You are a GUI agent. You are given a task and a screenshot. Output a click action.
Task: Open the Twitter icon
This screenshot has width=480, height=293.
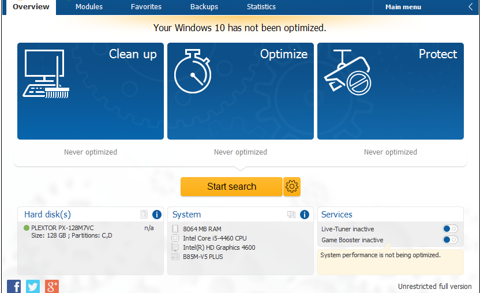tap(33, 287)
